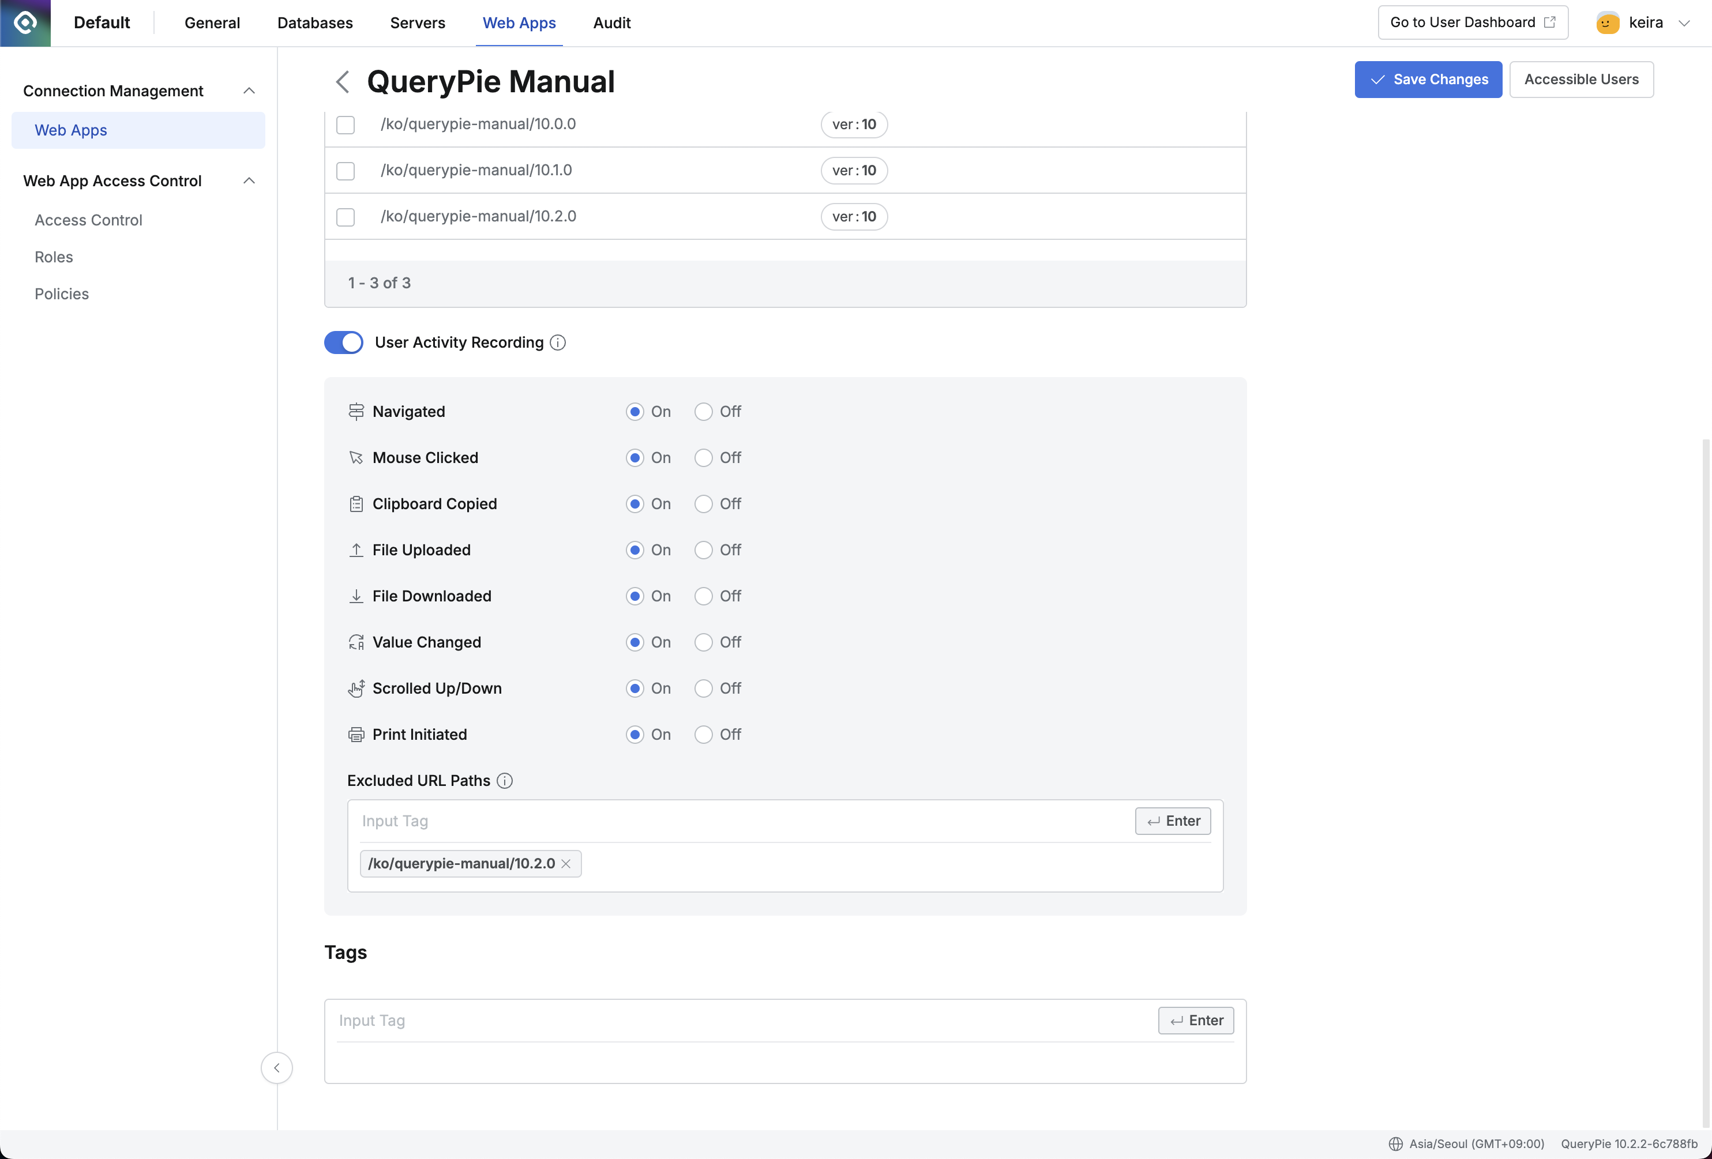Set Mouse Clicked to Off
Viewport: 1712px width, 1159px height.
tap(704, 458)
